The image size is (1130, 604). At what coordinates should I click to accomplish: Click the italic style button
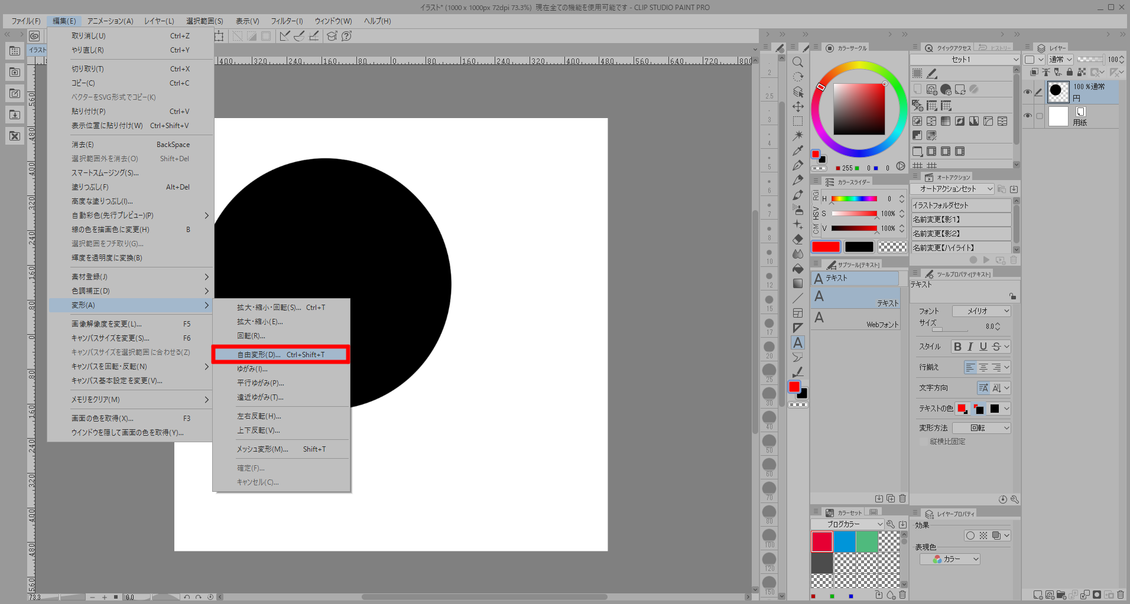[970, 347]
